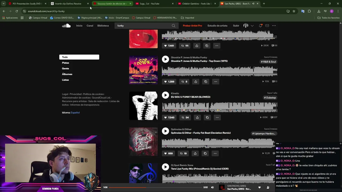This screenshot has height=192, width=342.
Task: Expand the profile menu chevron
Action: 252,26
